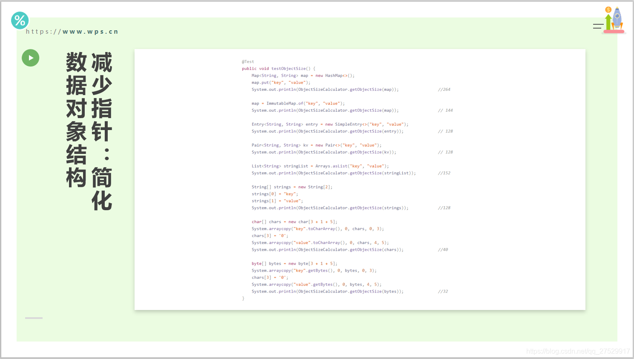Click the SimpleEntry code line
The image size is (634, 359).
(330, 124)
